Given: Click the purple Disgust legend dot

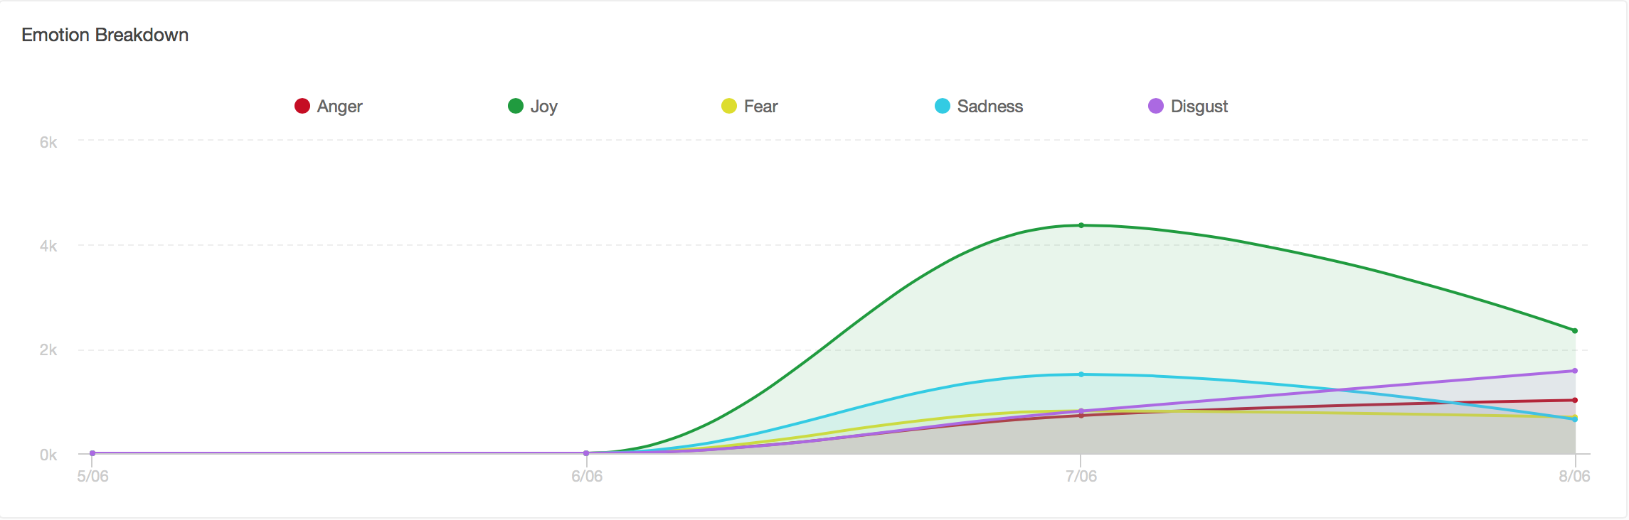Looking at the screenshot, I should click(1156, 106).
